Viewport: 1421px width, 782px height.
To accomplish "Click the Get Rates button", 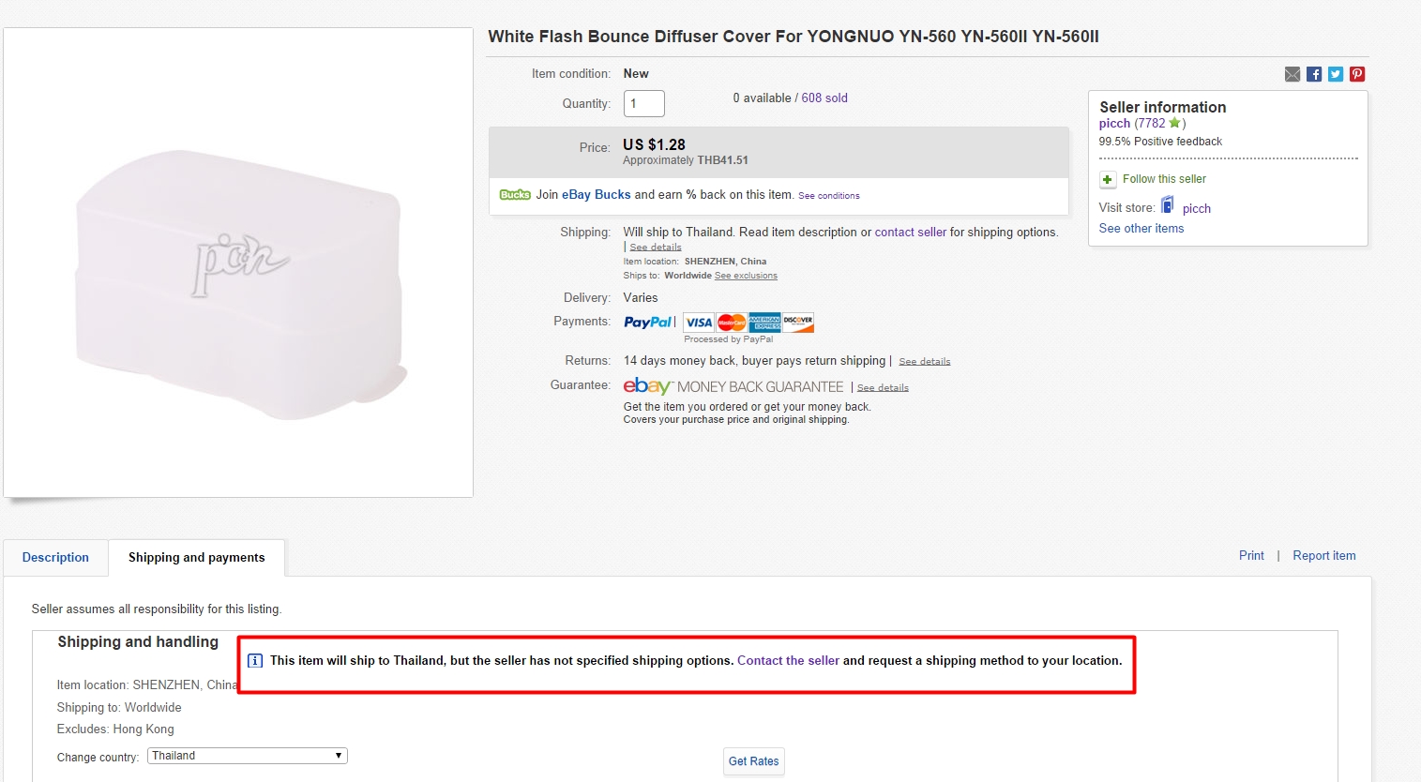I will coord(753,761).
